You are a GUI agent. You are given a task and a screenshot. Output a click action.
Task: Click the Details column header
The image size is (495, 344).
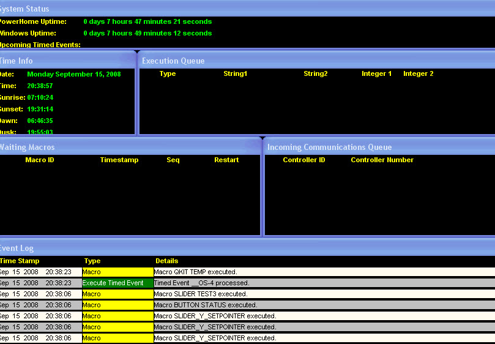point(166,261)
